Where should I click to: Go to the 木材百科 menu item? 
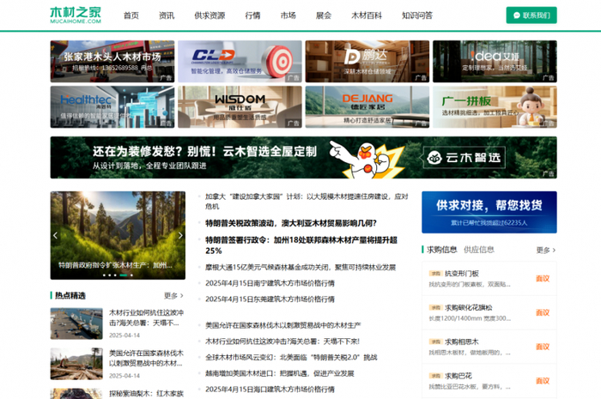[x=367, y=15]
